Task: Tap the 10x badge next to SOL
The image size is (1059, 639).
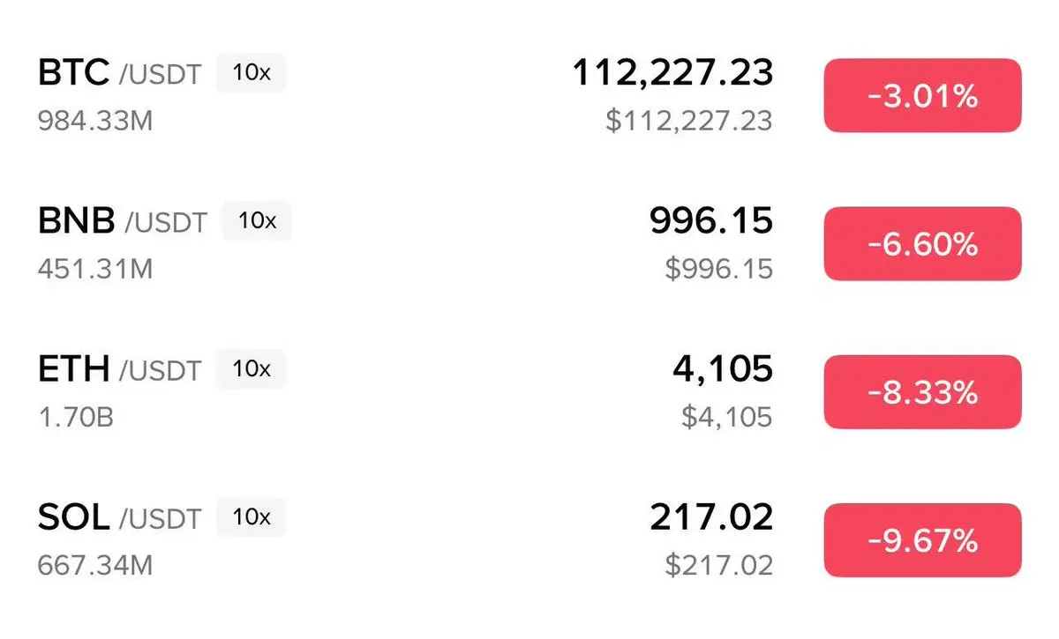Action: coord(252,517)
